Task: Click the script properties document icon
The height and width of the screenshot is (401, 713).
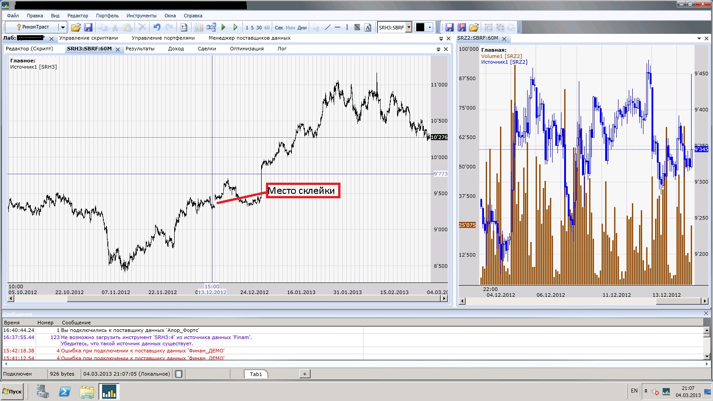Action: click(184, 27)
